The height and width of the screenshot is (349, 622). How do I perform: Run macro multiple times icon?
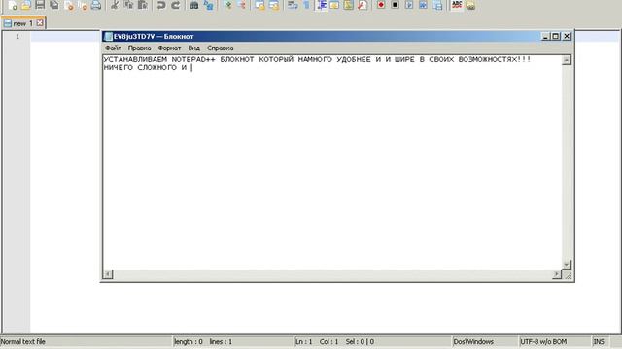(x=423, y=5)
